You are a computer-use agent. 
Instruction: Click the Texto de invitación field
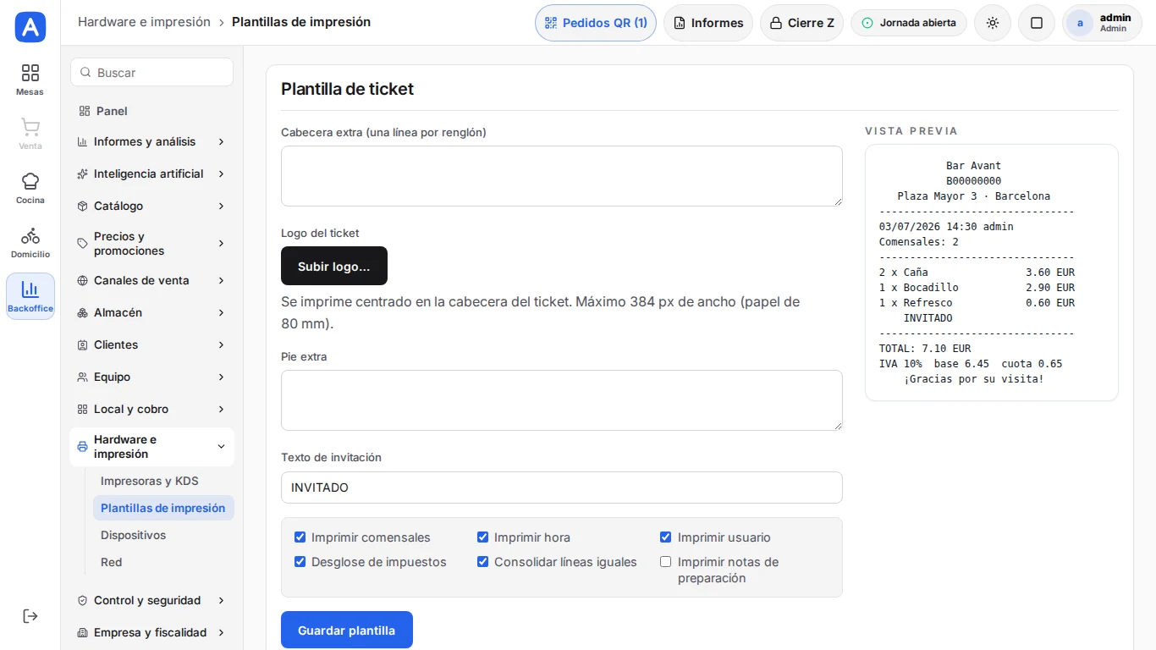562,487
